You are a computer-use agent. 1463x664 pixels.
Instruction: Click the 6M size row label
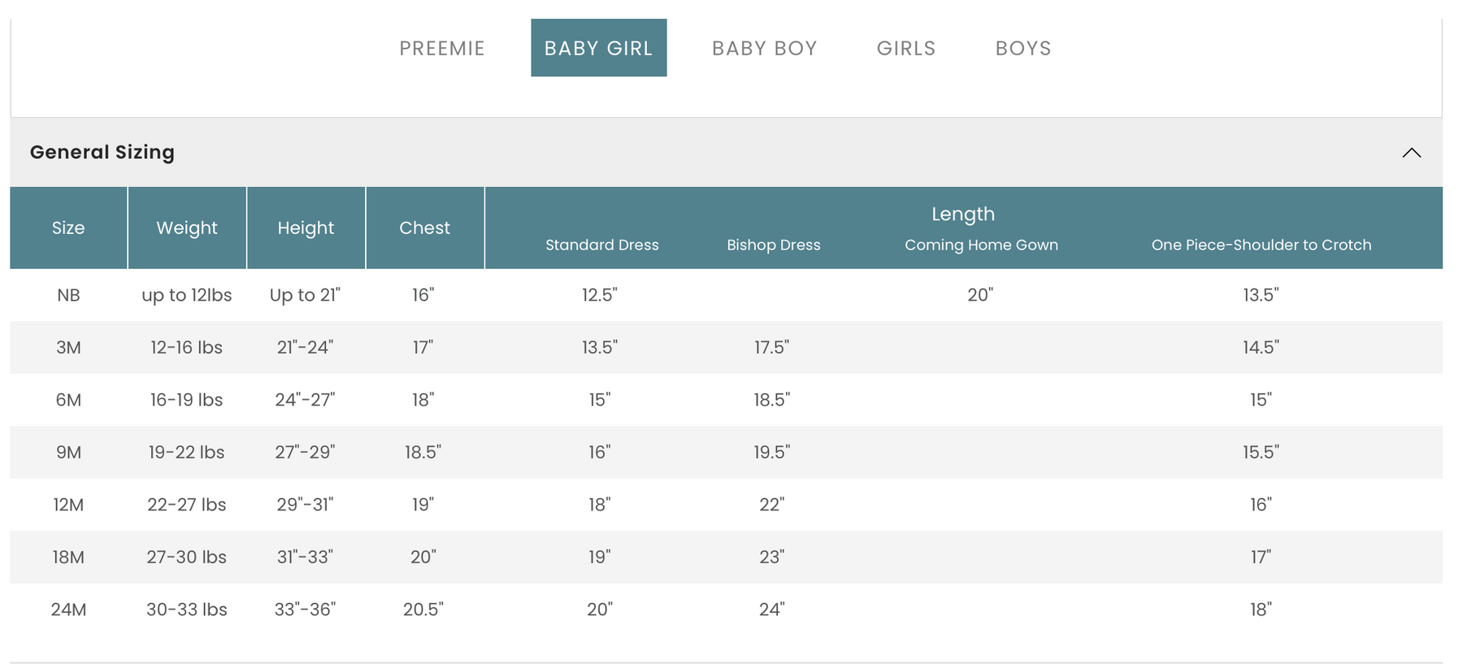(x=68, y=400)
